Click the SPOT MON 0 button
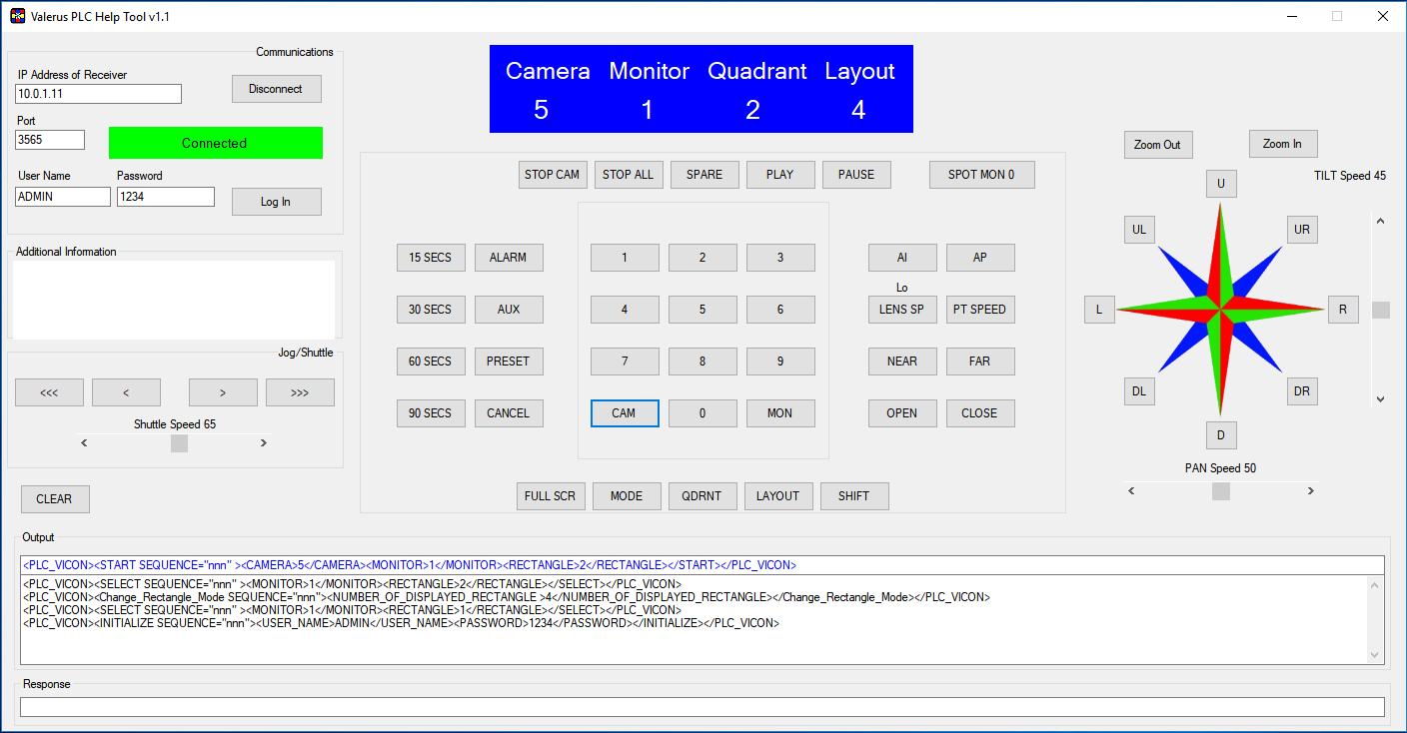 click(982, 175)
